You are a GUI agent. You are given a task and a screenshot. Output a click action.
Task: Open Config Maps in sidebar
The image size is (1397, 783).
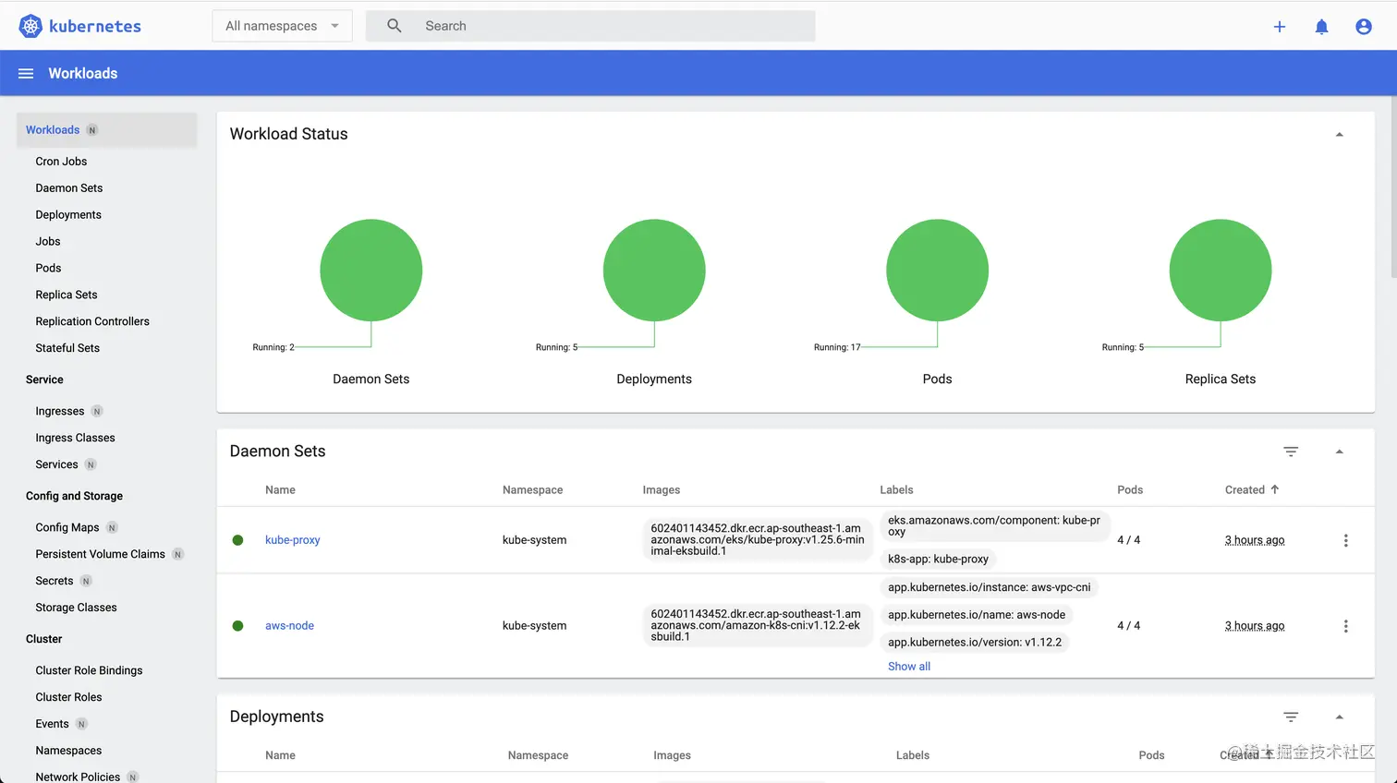coord(67,528)
